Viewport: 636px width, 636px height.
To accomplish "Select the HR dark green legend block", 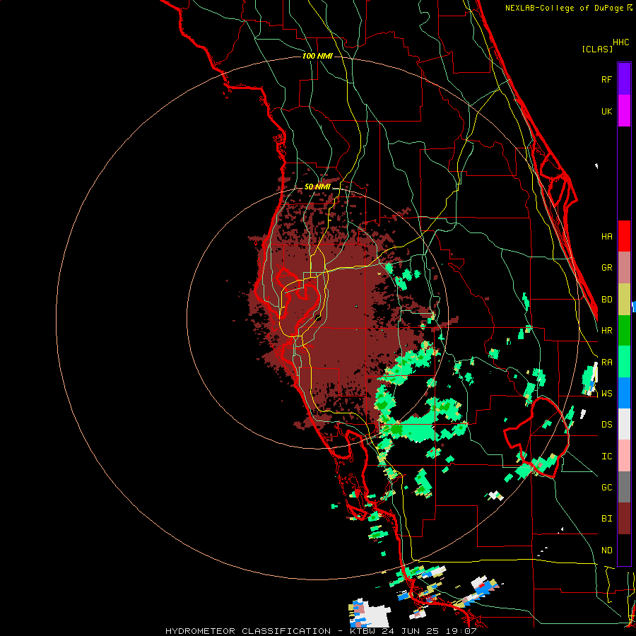I will [624, 330].
